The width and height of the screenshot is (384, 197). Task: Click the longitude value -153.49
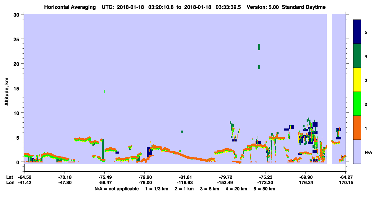pyautogui.click(x=225, y=183)
